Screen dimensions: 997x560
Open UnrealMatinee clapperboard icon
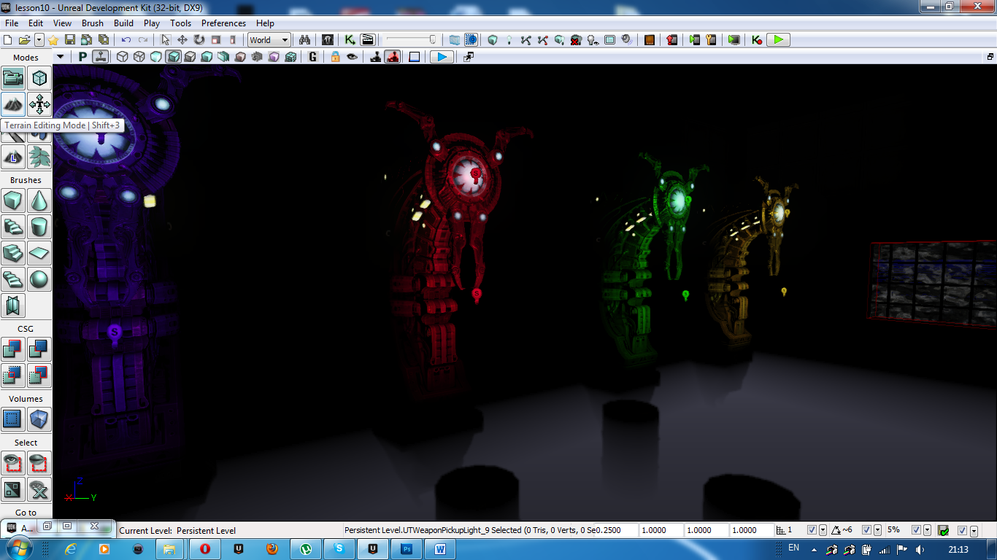[368, 40]
